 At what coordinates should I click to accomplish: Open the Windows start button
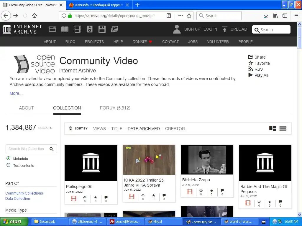[x=14, y=222]
